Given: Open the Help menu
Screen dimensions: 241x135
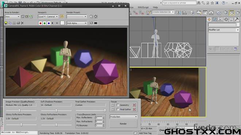Looking at the screenshot, I should tap(155, 7).
